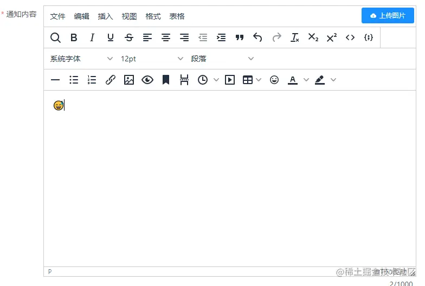Open the 插入 menu
The width and height of the screenshot is (425, 286).
tap(105, 16)
